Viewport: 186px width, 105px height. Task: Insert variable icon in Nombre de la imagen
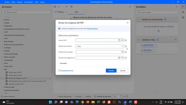(122, 52)
